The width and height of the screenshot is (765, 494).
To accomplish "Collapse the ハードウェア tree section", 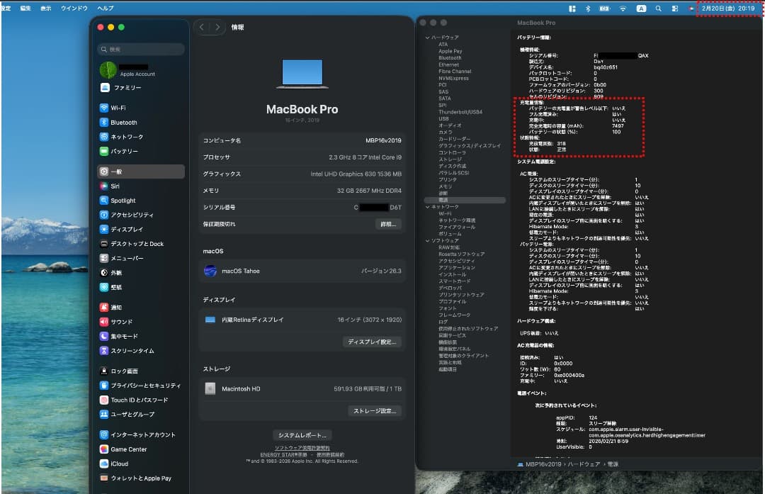I will tap(427, 37).
